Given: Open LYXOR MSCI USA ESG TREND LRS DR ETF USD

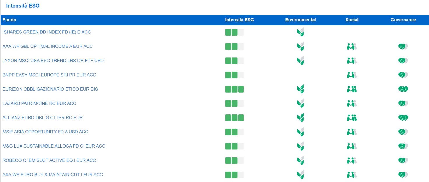Looking at the screenshot, I should pyautogui.click(x=53, y=61).
